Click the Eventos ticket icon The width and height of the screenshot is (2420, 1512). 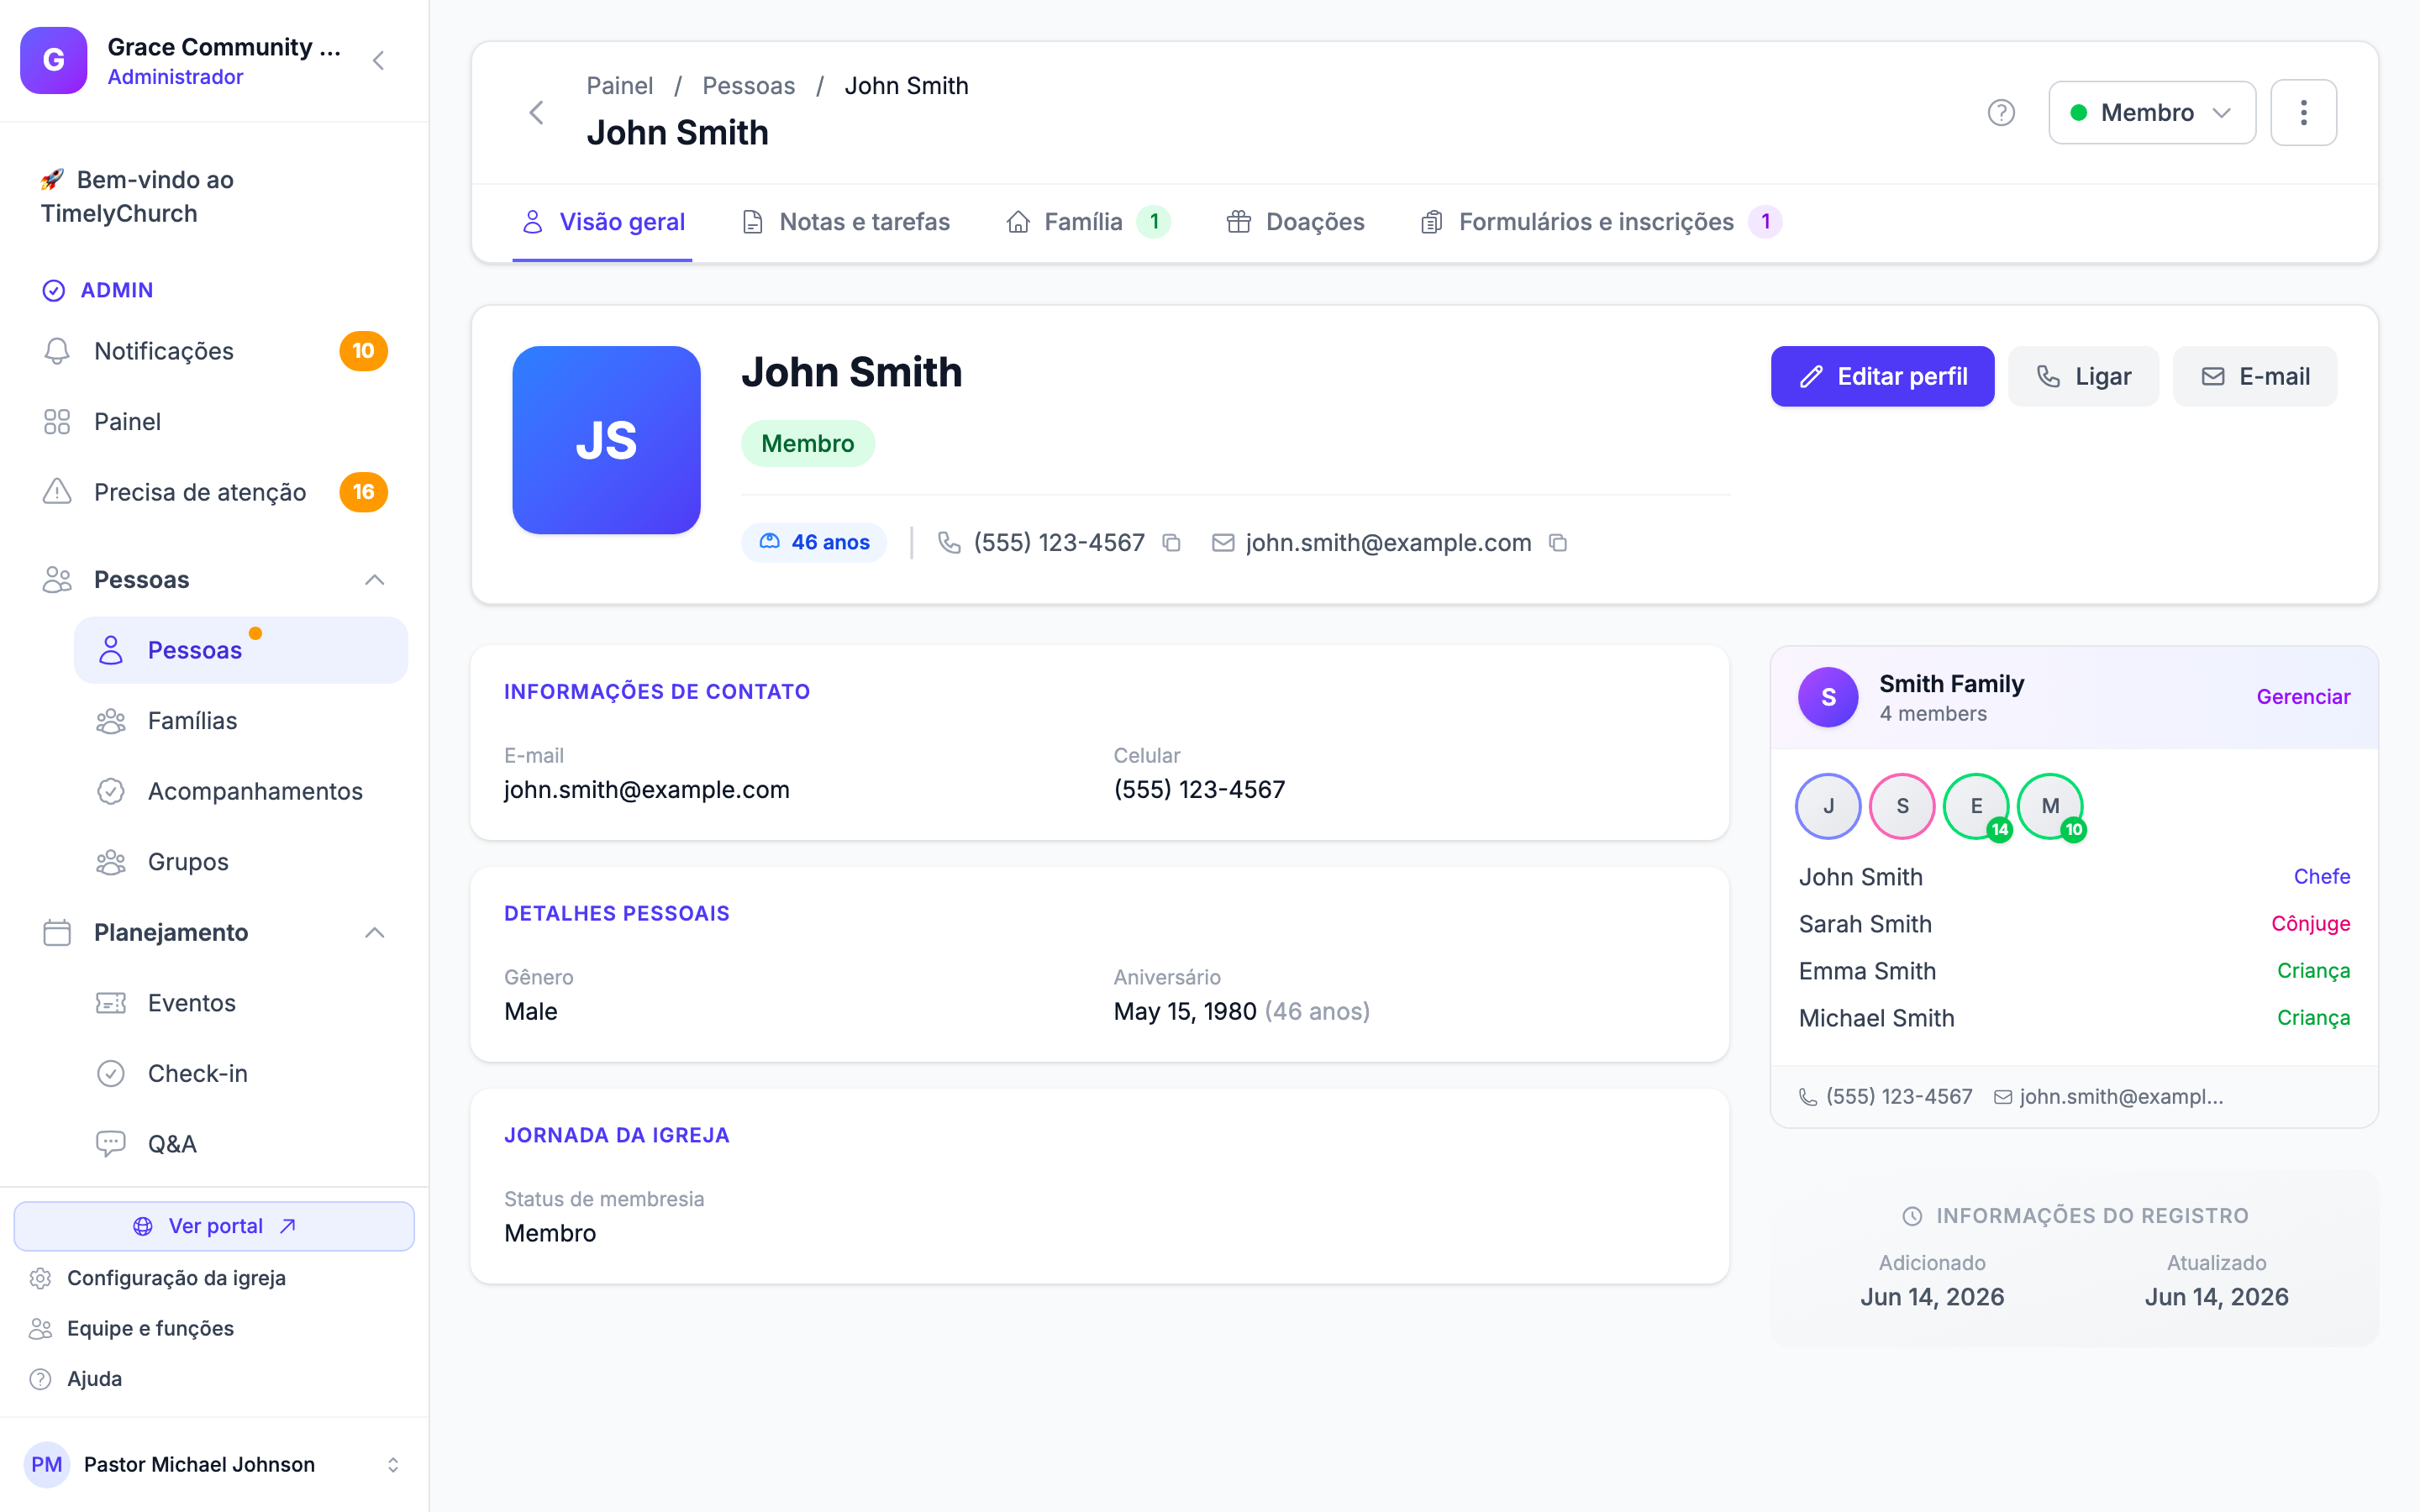coord(111,1003)
